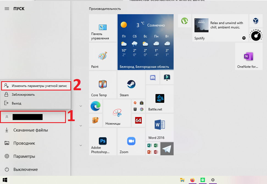Viewport: 267px width, 184px height.
Task: Switch to Firefox on the taskbar
Action: pyautogui.click(x=192, y=180)
